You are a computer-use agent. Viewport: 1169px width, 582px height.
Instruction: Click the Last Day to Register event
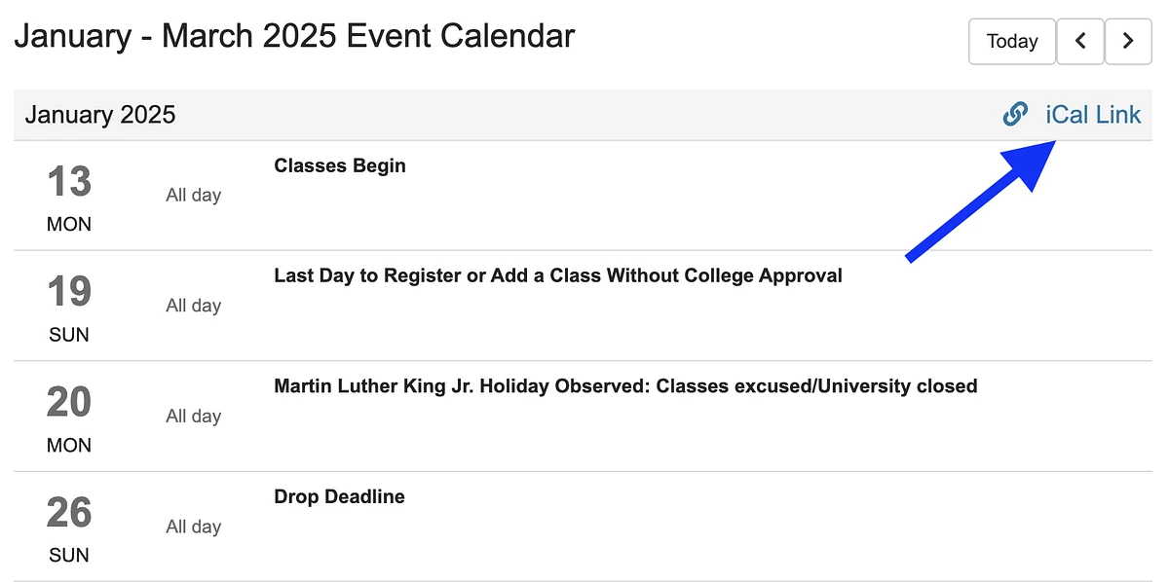point(556,275)
